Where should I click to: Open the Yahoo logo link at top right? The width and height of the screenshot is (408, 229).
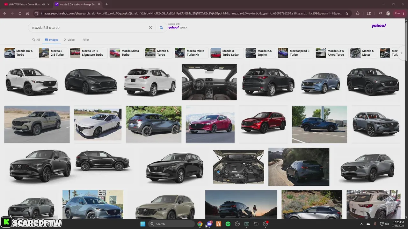pyautogui.click(x=379, y=26)
